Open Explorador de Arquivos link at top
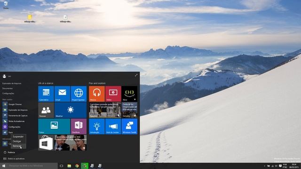 point(12,84)
